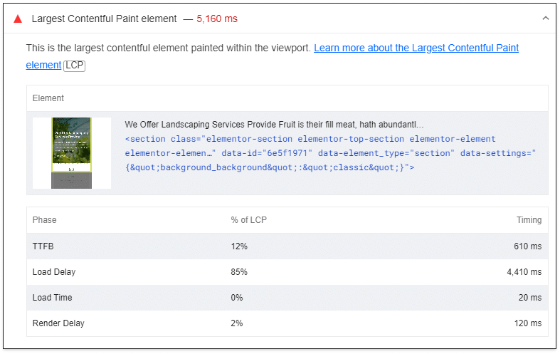Click the LCP badge label
Viewport: 560px width, 354px height.
[x=74, y=65]
